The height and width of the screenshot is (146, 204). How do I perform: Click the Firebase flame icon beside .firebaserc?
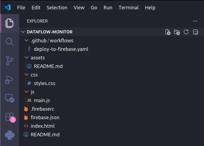[26, 109]
